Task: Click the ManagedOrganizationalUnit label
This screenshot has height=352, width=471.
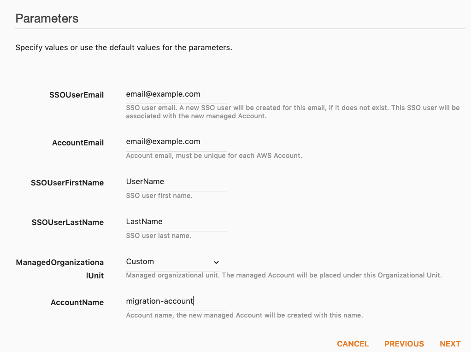Action: point(60,269)
